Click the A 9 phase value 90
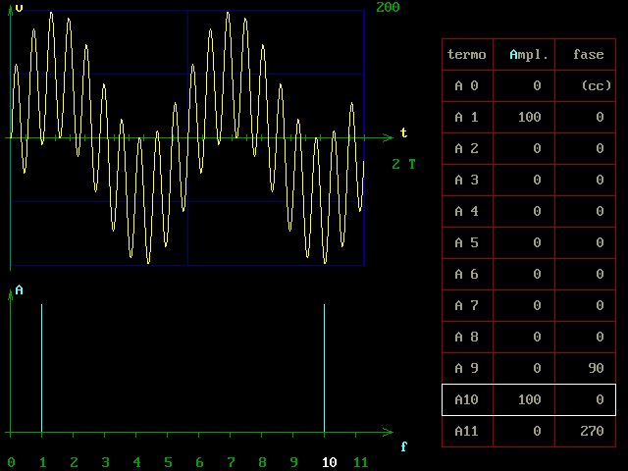Viewport: 628px width, 471px height. click(596, 369)
